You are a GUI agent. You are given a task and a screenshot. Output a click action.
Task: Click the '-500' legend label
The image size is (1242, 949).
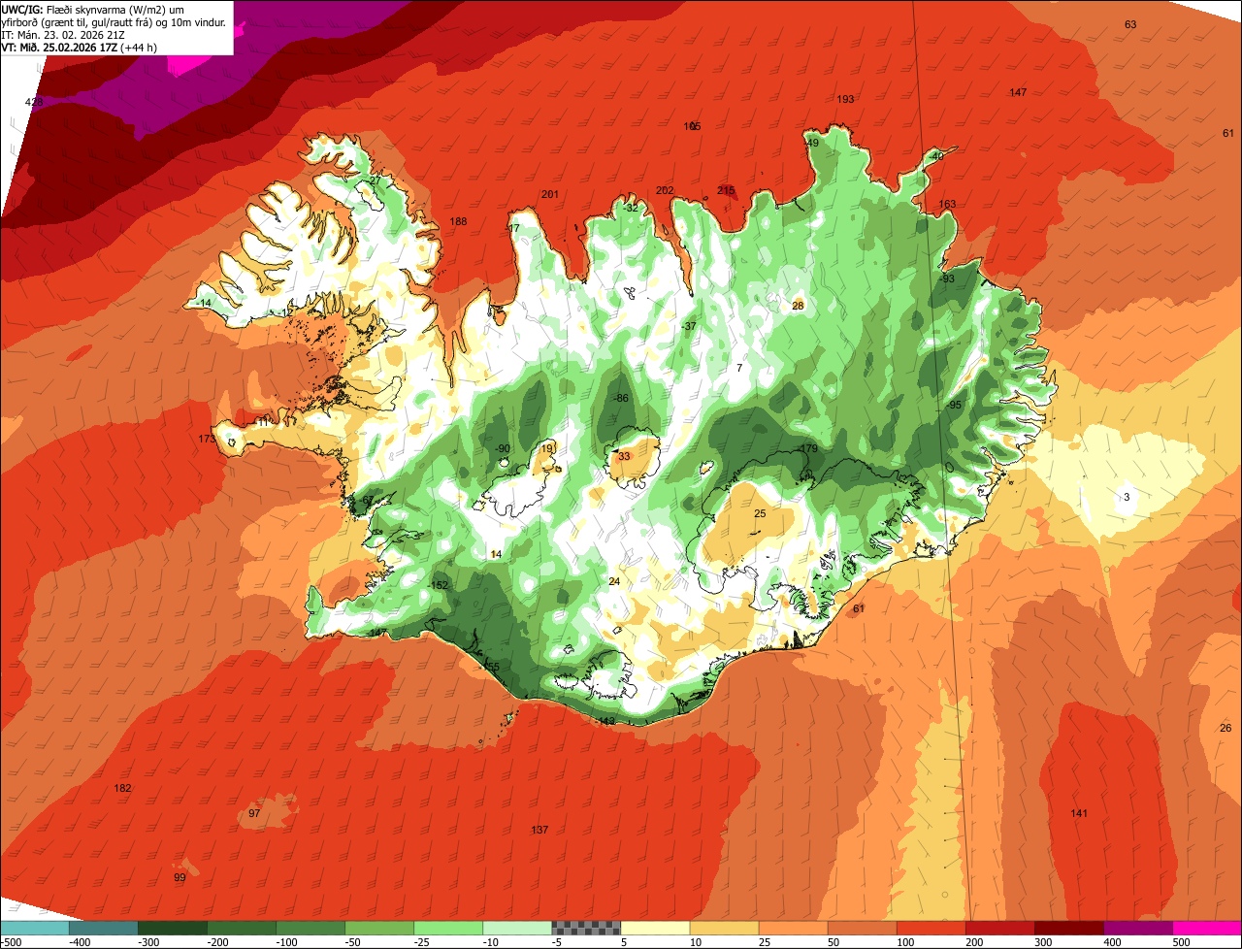coord(13,942)
